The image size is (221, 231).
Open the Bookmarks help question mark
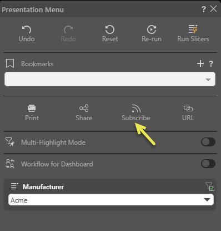coord(211,64)
